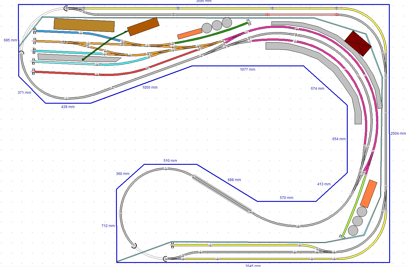Select the 510 mm dimension label
This screenshot has height=267, width=406.
click(x=170, y=161)
